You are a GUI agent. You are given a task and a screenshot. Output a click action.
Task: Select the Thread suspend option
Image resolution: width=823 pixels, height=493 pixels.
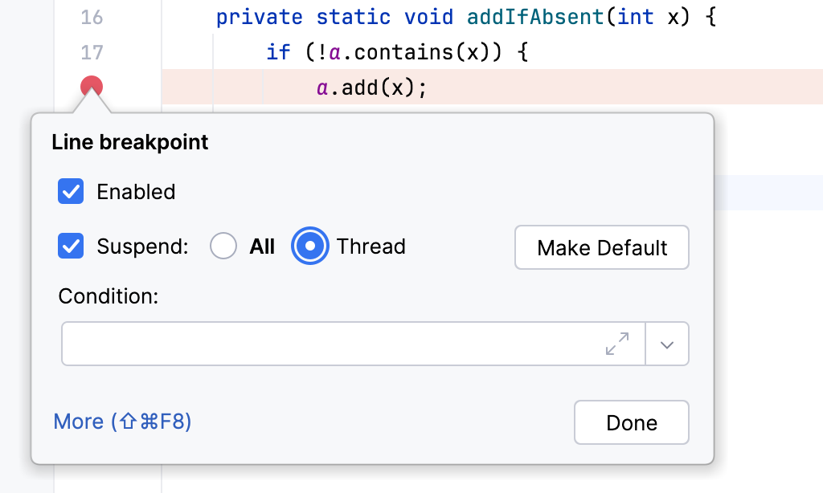pos(310,246)
